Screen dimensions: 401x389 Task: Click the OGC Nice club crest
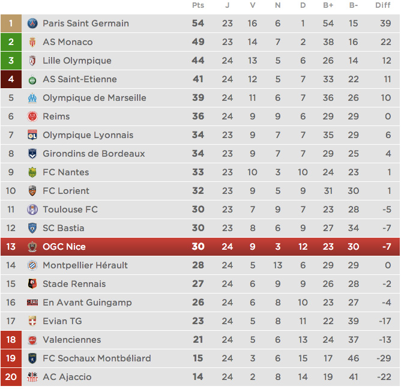point(32,247)
